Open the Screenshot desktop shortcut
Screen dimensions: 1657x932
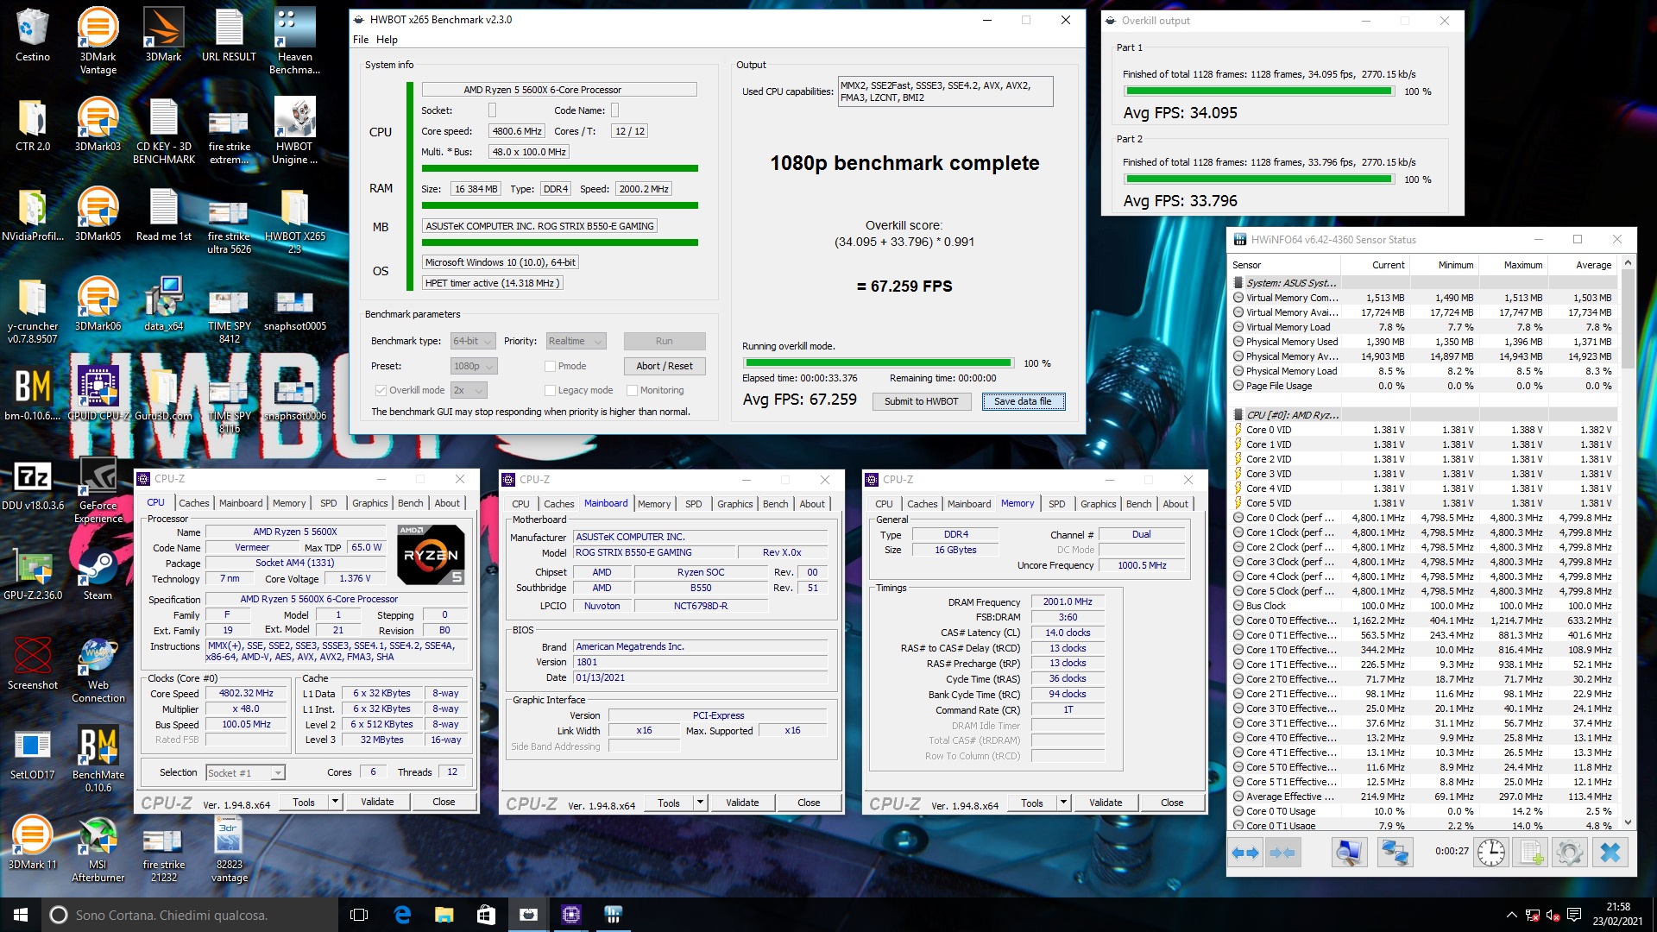click(x=32, y=664)
